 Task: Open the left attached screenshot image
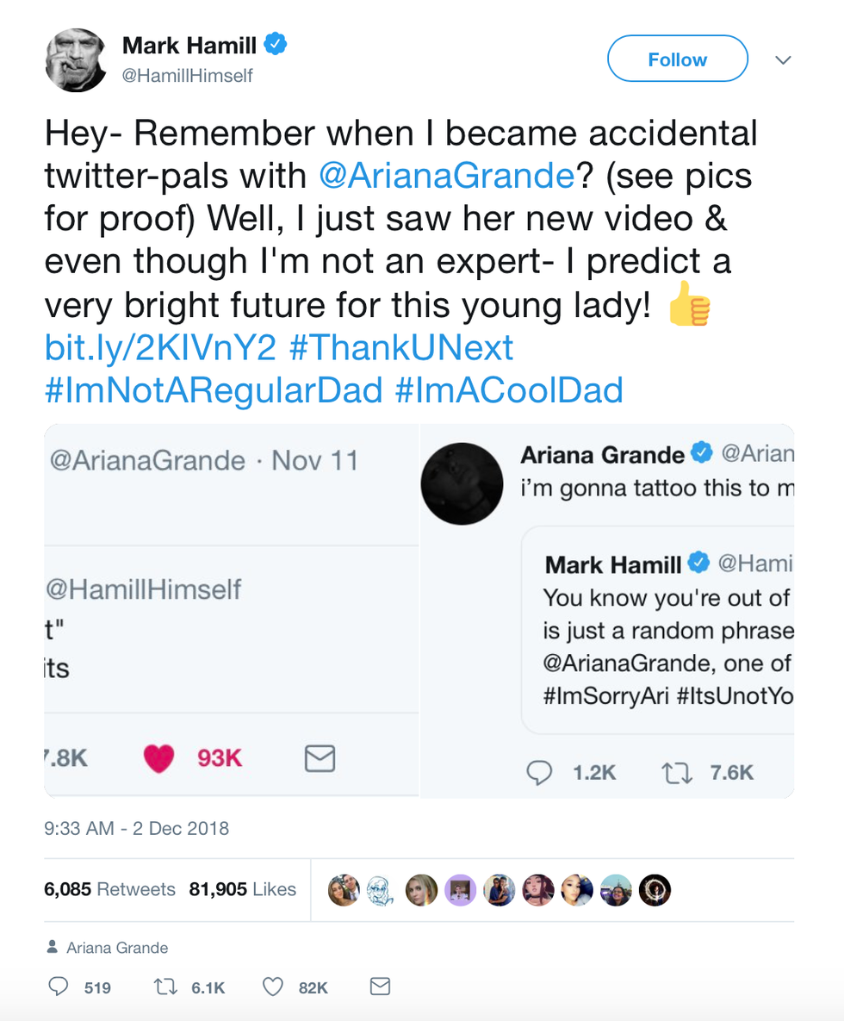[231, 610]
